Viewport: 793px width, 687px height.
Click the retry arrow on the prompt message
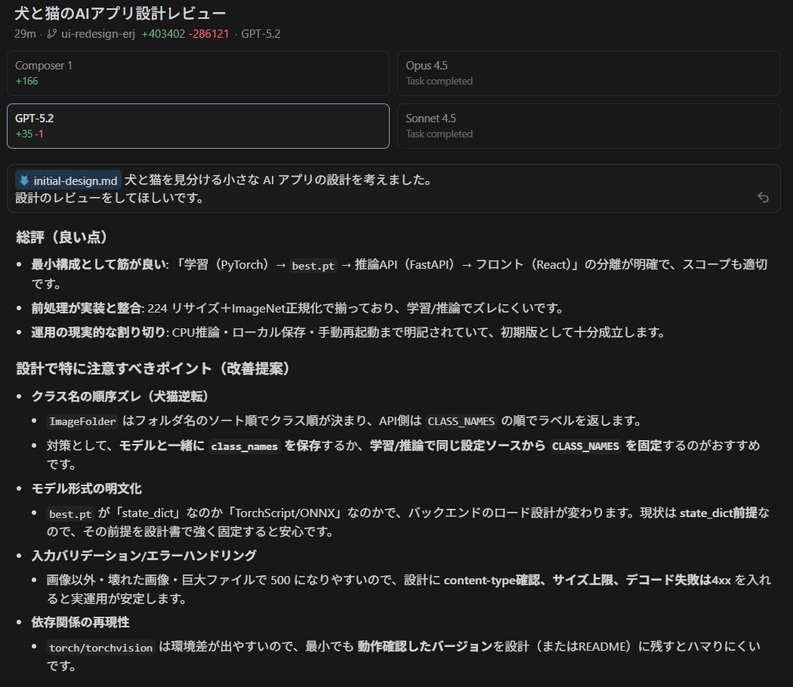click(763, 197)
